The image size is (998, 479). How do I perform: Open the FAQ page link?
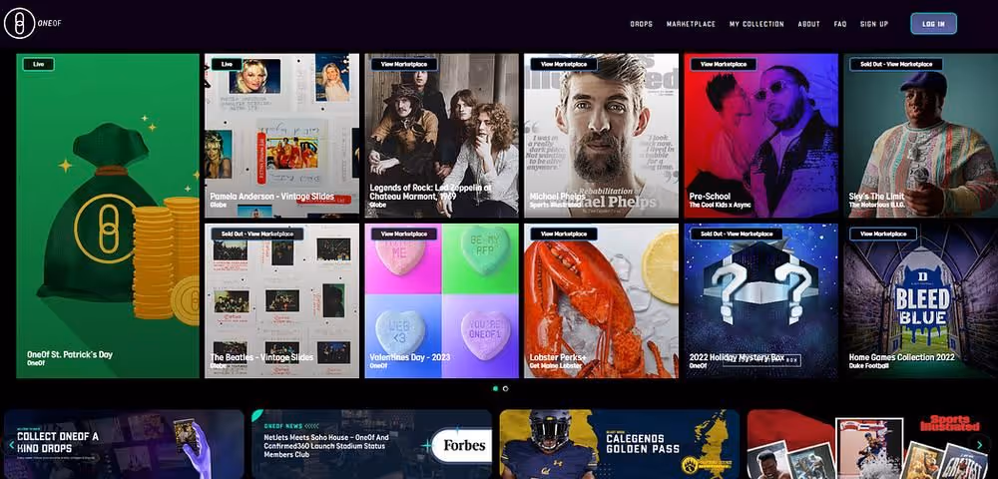click(840, 24)
